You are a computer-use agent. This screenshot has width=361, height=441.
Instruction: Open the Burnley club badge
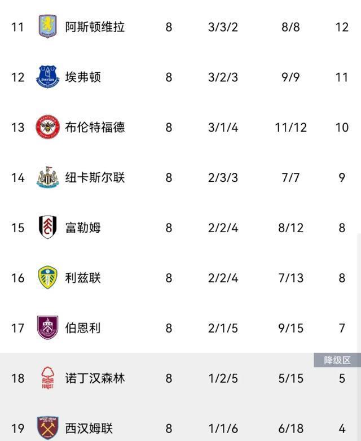(47, 328)
